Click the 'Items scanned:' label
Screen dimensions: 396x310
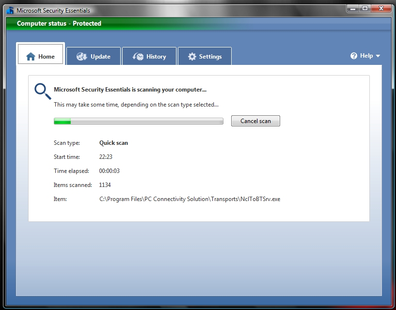[73, 185]
